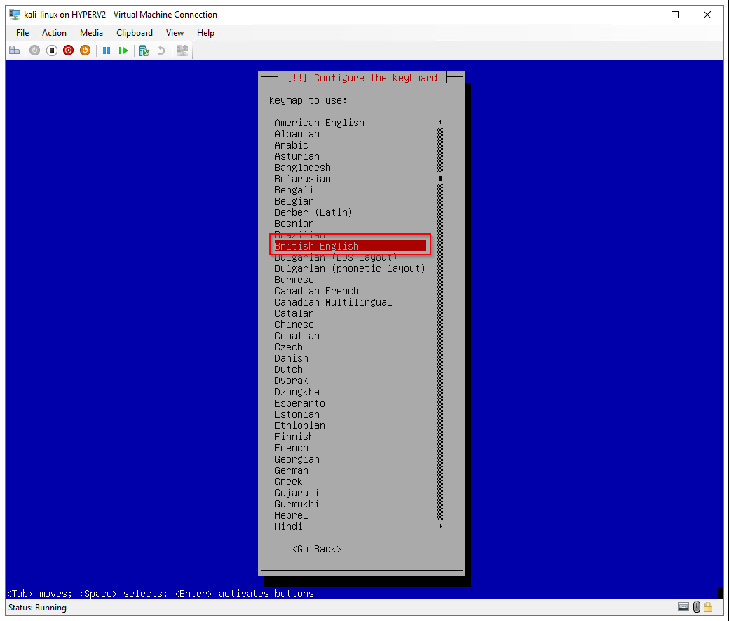729x621 pixels.
Task: Click the padlock icon in the status bar
Action: [x=708, y=607]
